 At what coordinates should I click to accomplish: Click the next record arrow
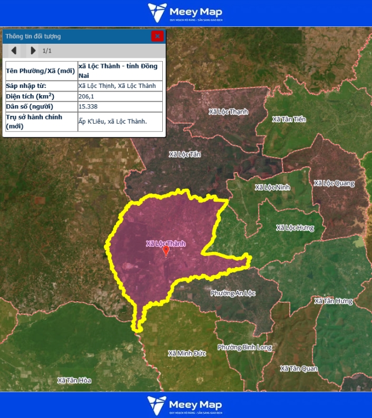(x=33, y=51)
